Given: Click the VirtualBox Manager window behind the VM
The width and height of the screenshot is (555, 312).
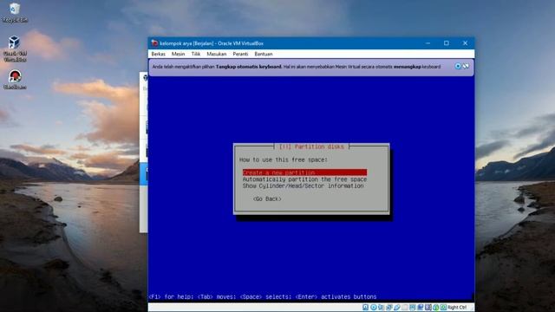Looking at the screenshot, I should click(x=143, y=153).
